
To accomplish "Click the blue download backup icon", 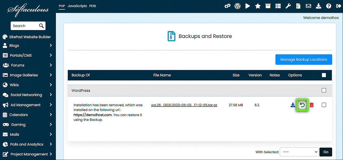I will pyautogui.click(x=293, y=105).
